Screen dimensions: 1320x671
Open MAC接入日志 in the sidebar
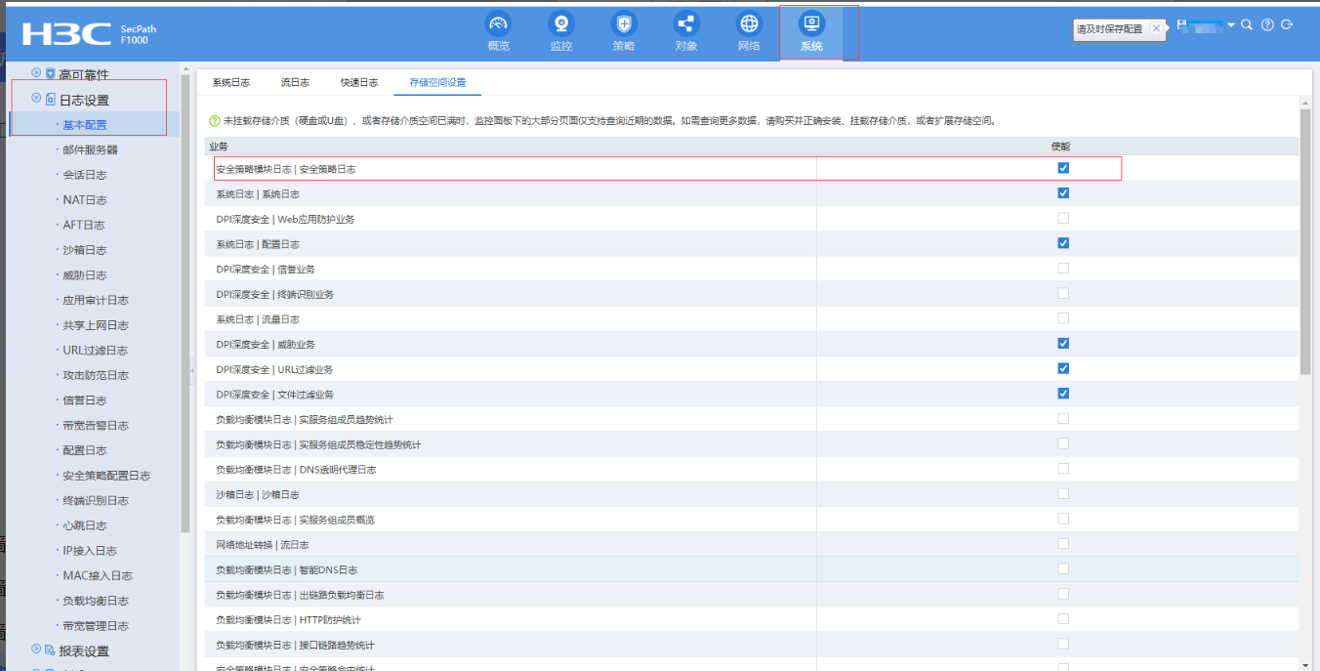tap(98, 575)
